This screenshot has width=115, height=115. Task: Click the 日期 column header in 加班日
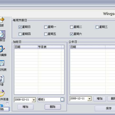click(26, 47)
